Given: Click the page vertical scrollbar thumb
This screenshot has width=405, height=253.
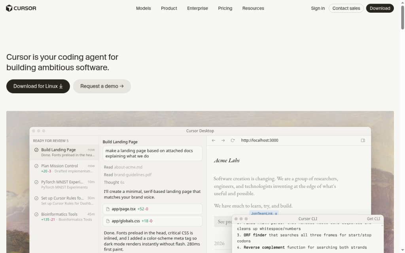Looking at the screenshot, I should coord(402,17).
